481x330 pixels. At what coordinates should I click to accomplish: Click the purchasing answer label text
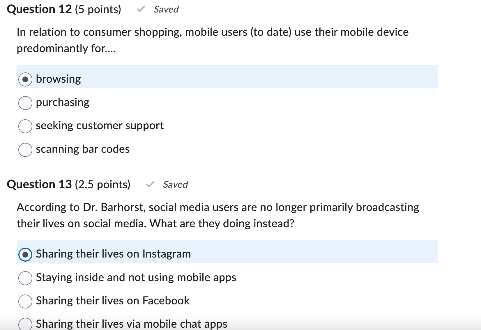62,102
